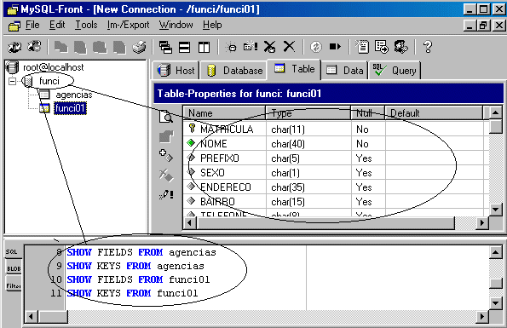Image resolution: width=507 pixels, height=328 pixels.
Task: Click scroll down arrow of field list
Action: coord(495,210)
